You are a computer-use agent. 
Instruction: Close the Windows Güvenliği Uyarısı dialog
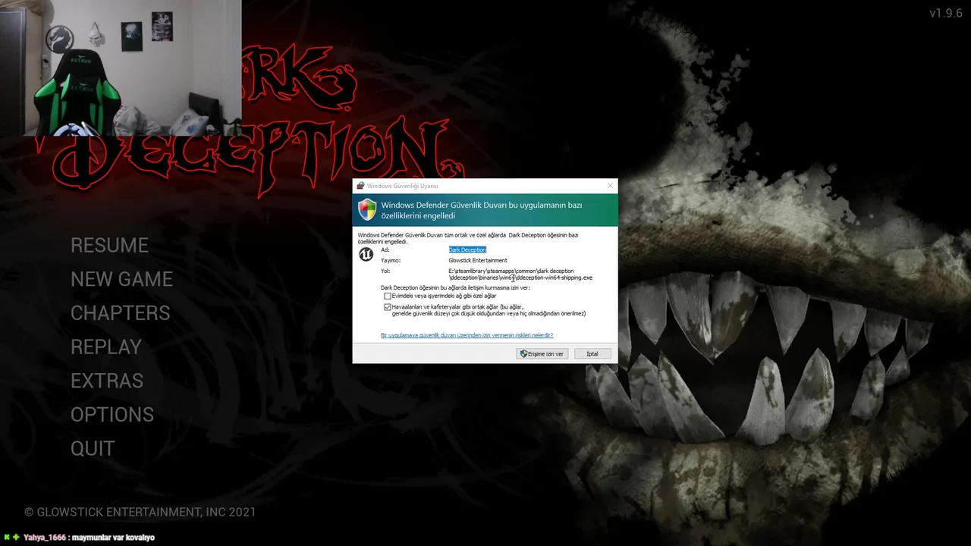pos(610,186)
